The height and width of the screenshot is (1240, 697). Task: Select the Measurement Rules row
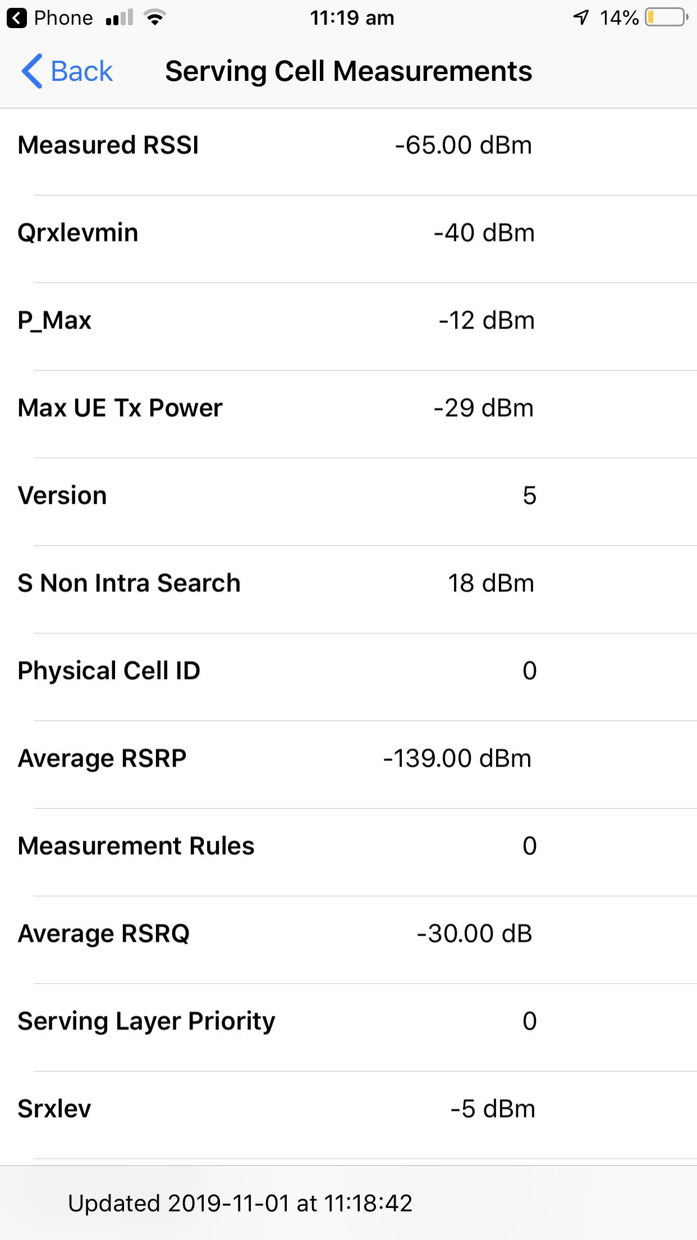point(349,846)
